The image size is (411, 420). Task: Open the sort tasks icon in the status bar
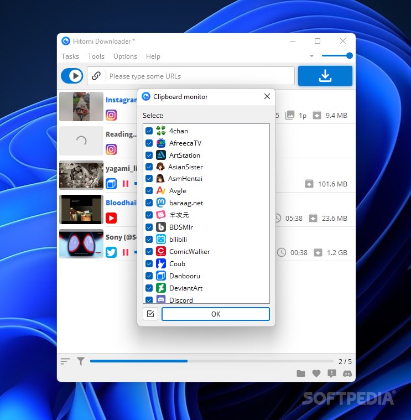pyautogui.click(x=65, y=361)
